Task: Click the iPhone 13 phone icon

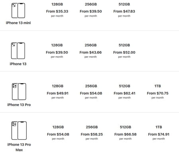Action: [18, 51]
